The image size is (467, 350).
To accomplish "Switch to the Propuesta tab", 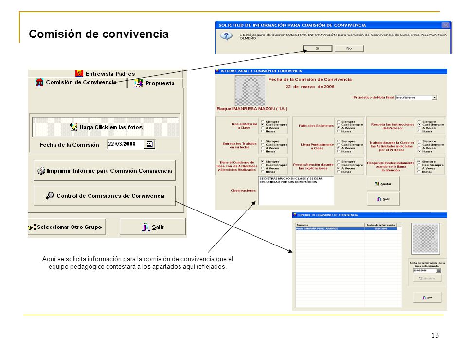I will [155, 83].
